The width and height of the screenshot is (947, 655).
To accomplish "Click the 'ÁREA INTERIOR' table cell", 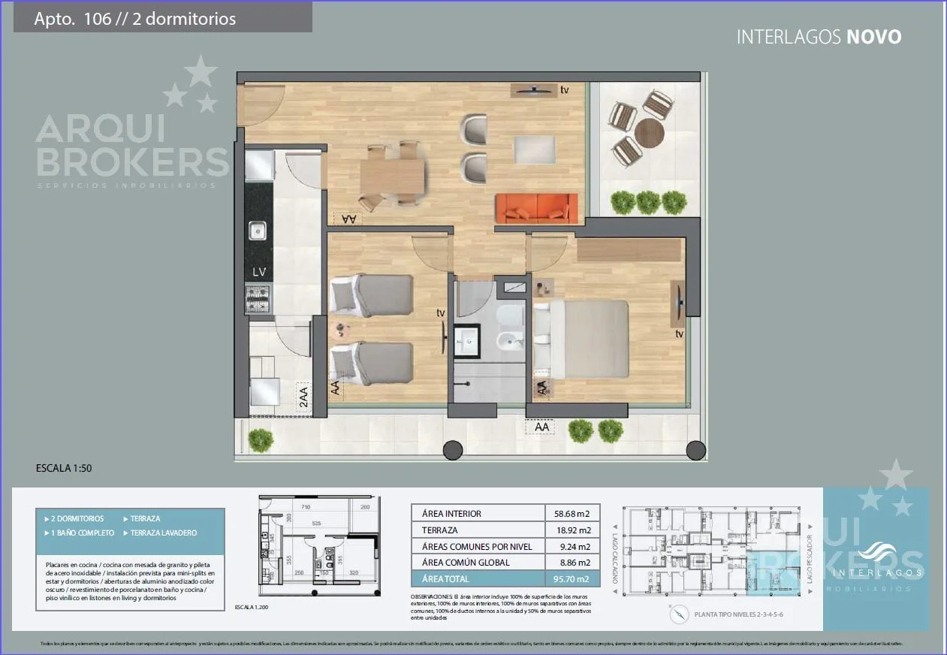I will pos(478,514).
